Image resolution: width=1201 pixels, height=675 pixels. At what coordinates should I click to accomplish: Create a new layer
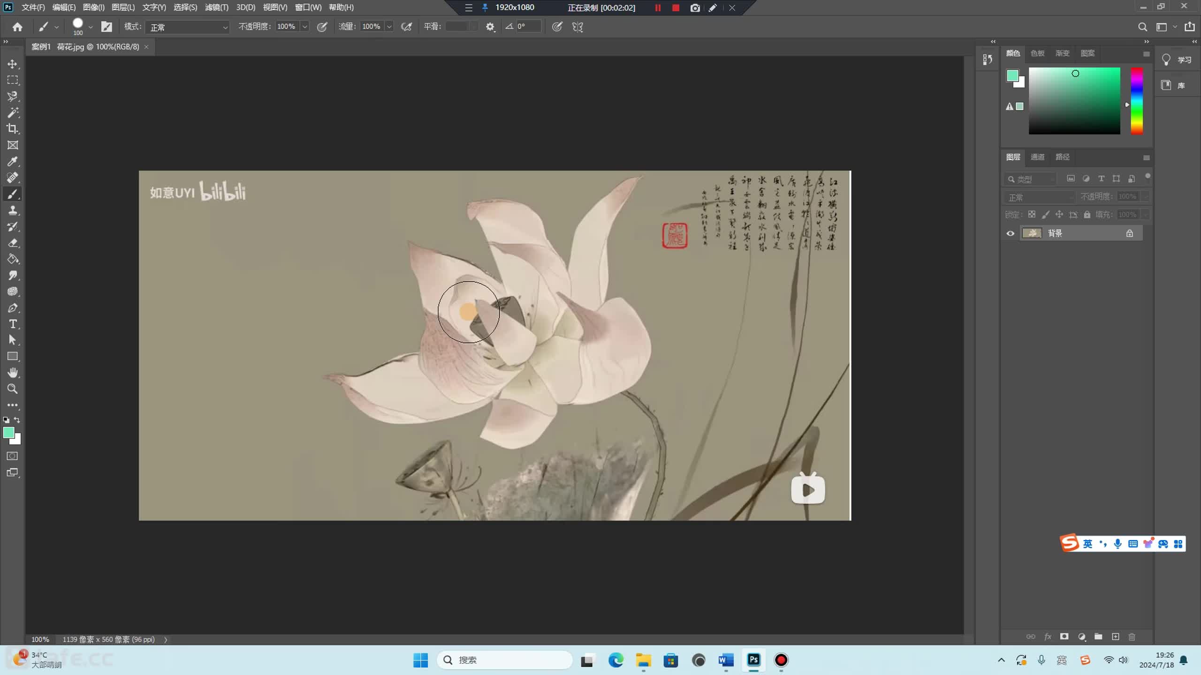[1116, 637]
